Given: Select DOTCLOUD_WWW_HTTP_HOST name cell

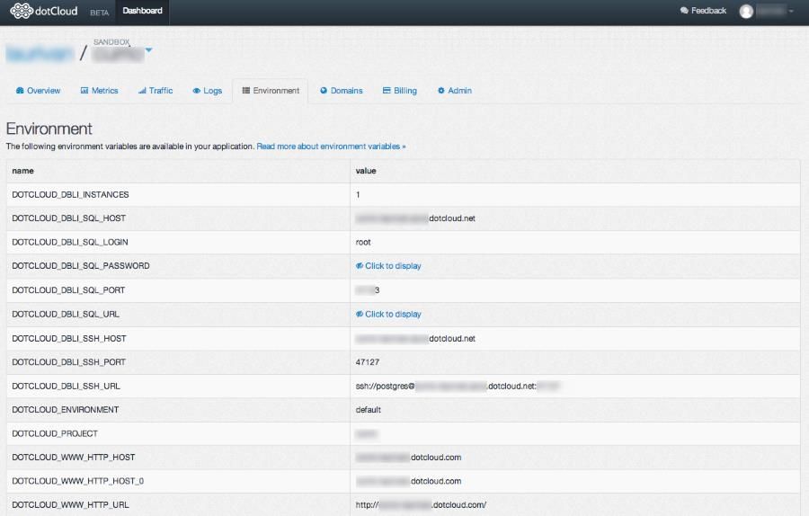Looking at the screenshot, I should click(178, 458).
